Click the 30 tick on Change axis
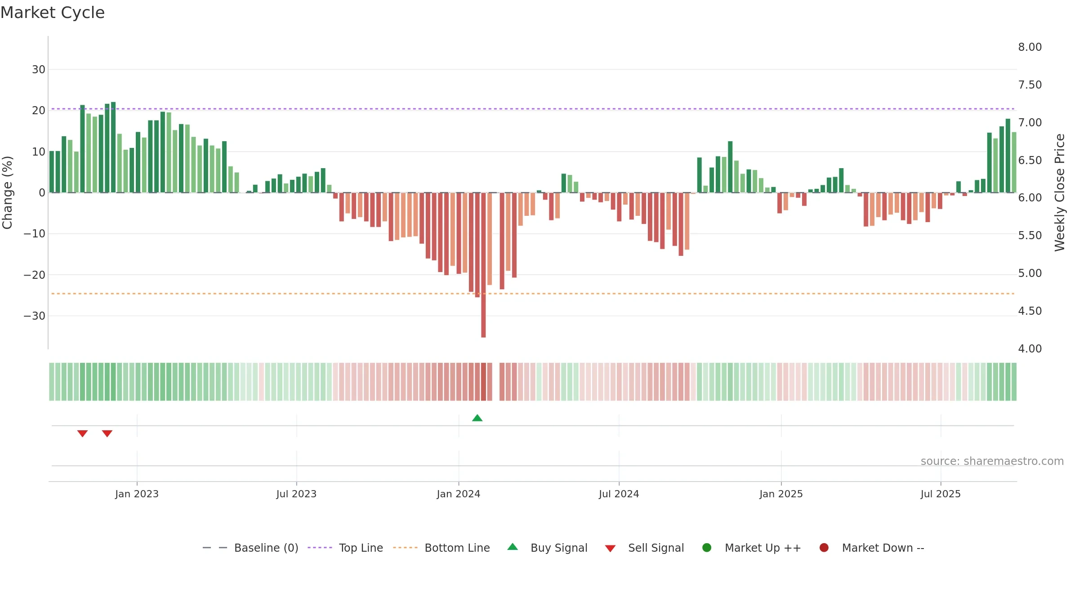Screen dimensions: 1079x607 coord(39,70)
